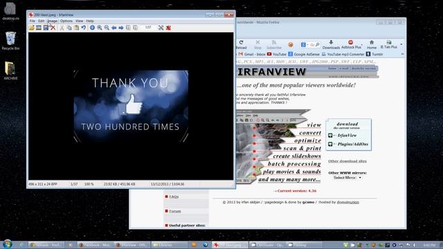Click the Save As floppy icon
This screenshot has height=249, width=443.
(x=46, y=28)
